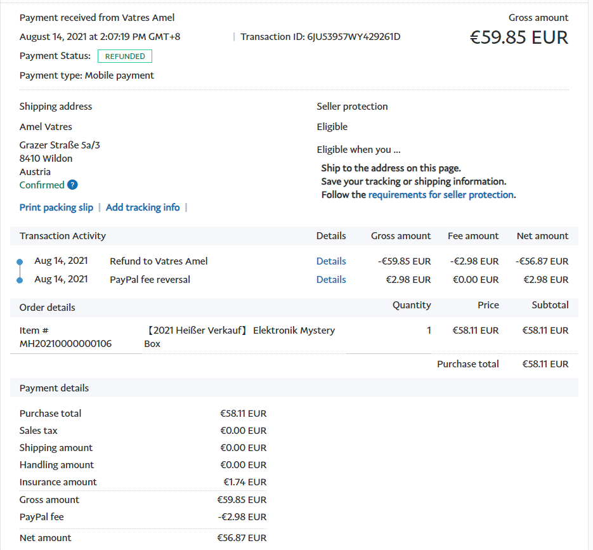Click the help icon next to Confirmed

tap(72, 185)
